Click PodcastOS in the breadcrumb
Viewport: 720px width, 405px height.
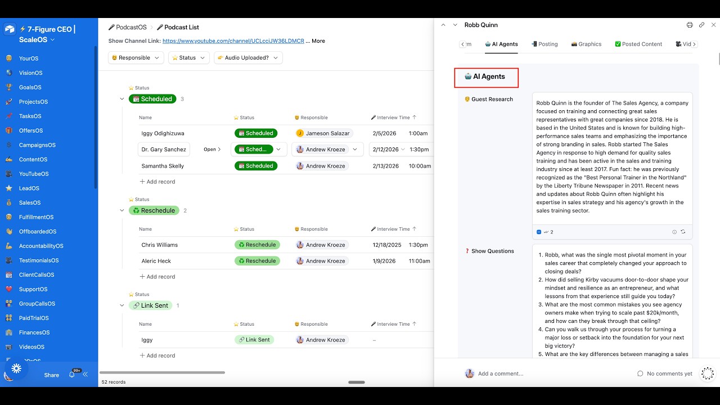[127, 27]
